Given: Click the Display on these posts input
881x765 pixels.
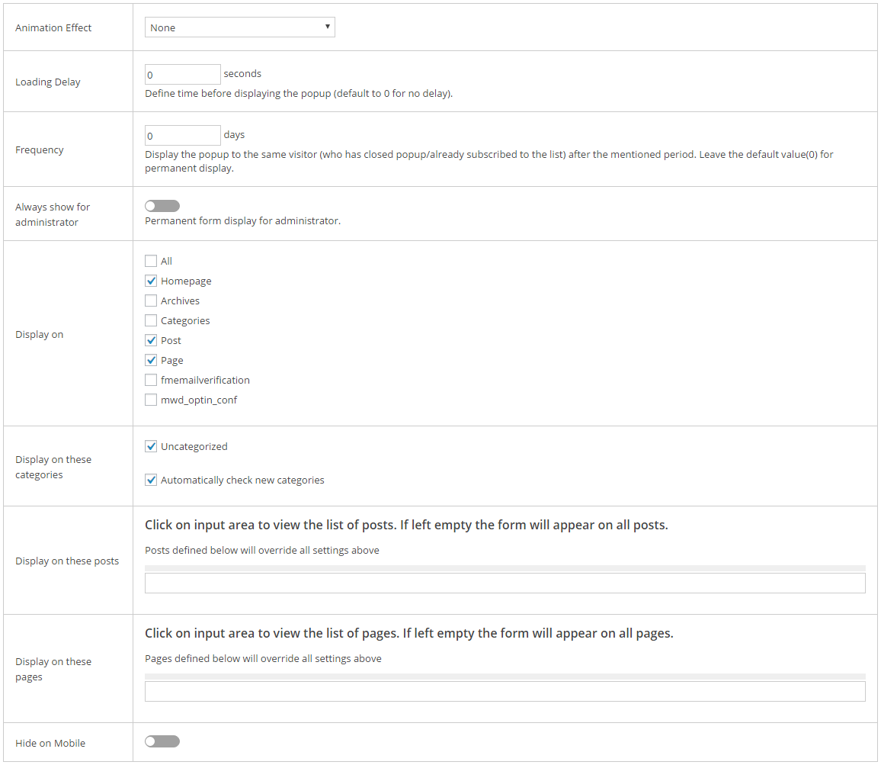Looking at the screenshot, I should [505, 583].
